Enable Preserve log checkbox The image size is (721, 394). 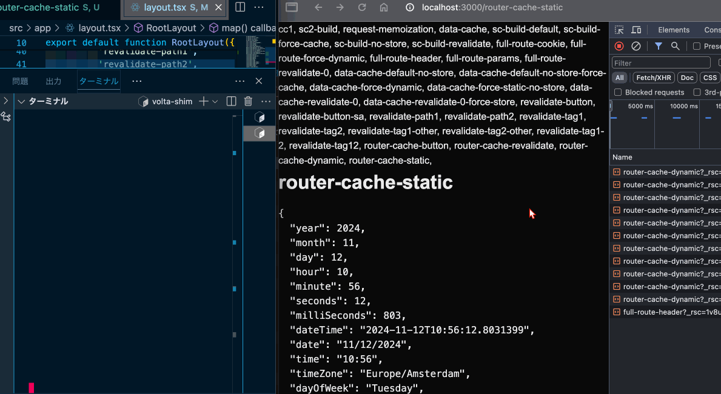[x=697, y=46]
